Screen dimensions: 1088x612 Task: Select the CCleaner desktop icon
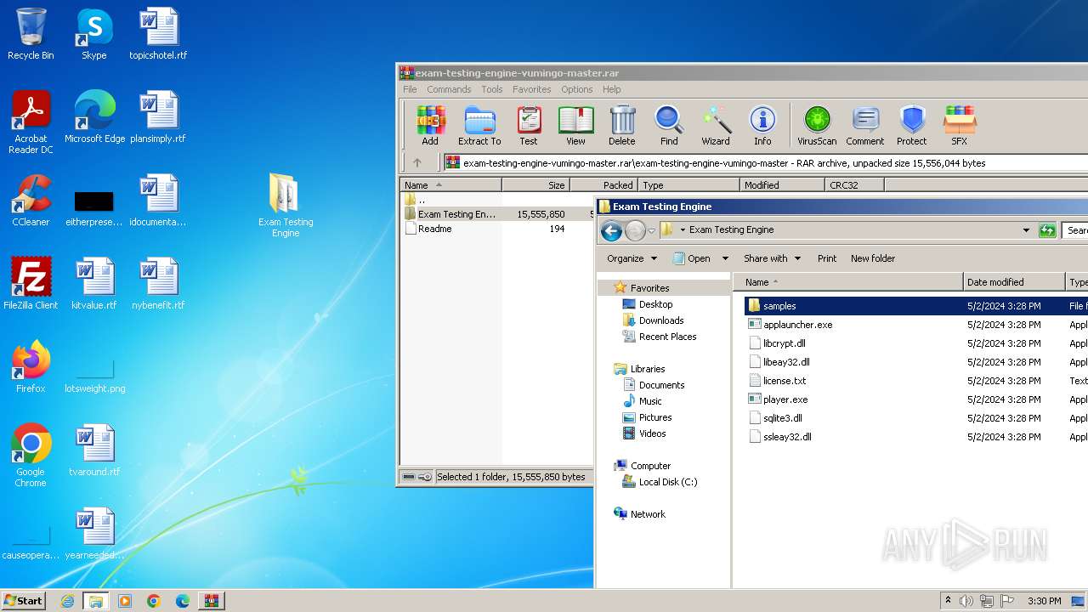(31, 201)
